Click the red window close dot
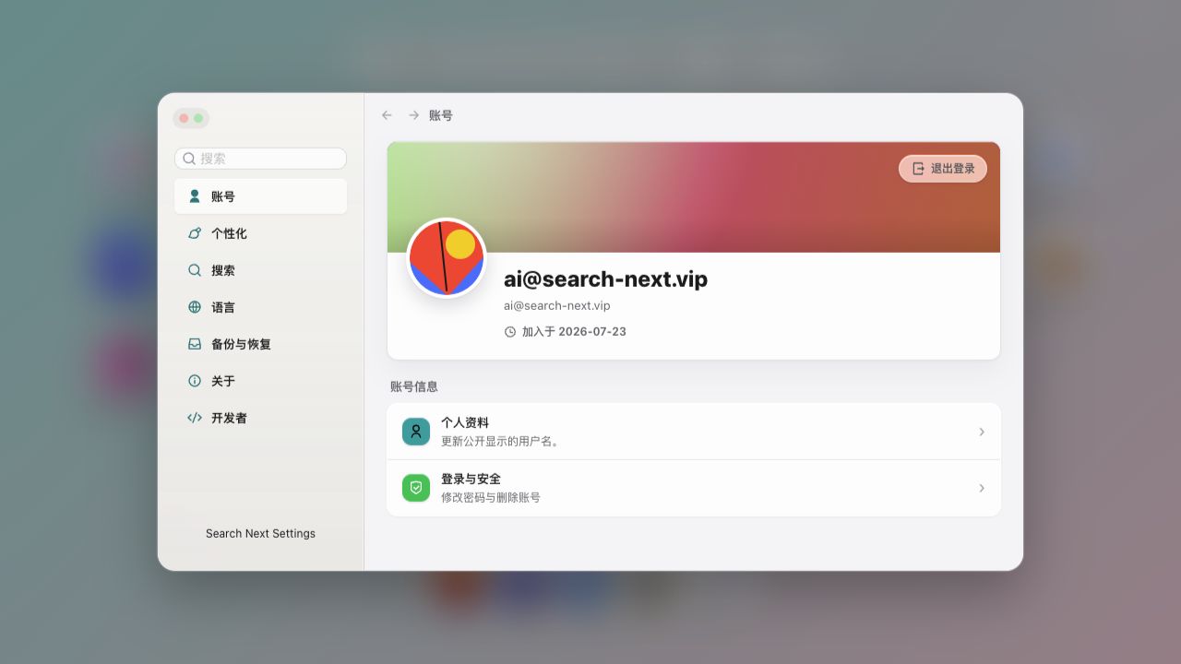The image size is (1181, 664). (184, 118)
